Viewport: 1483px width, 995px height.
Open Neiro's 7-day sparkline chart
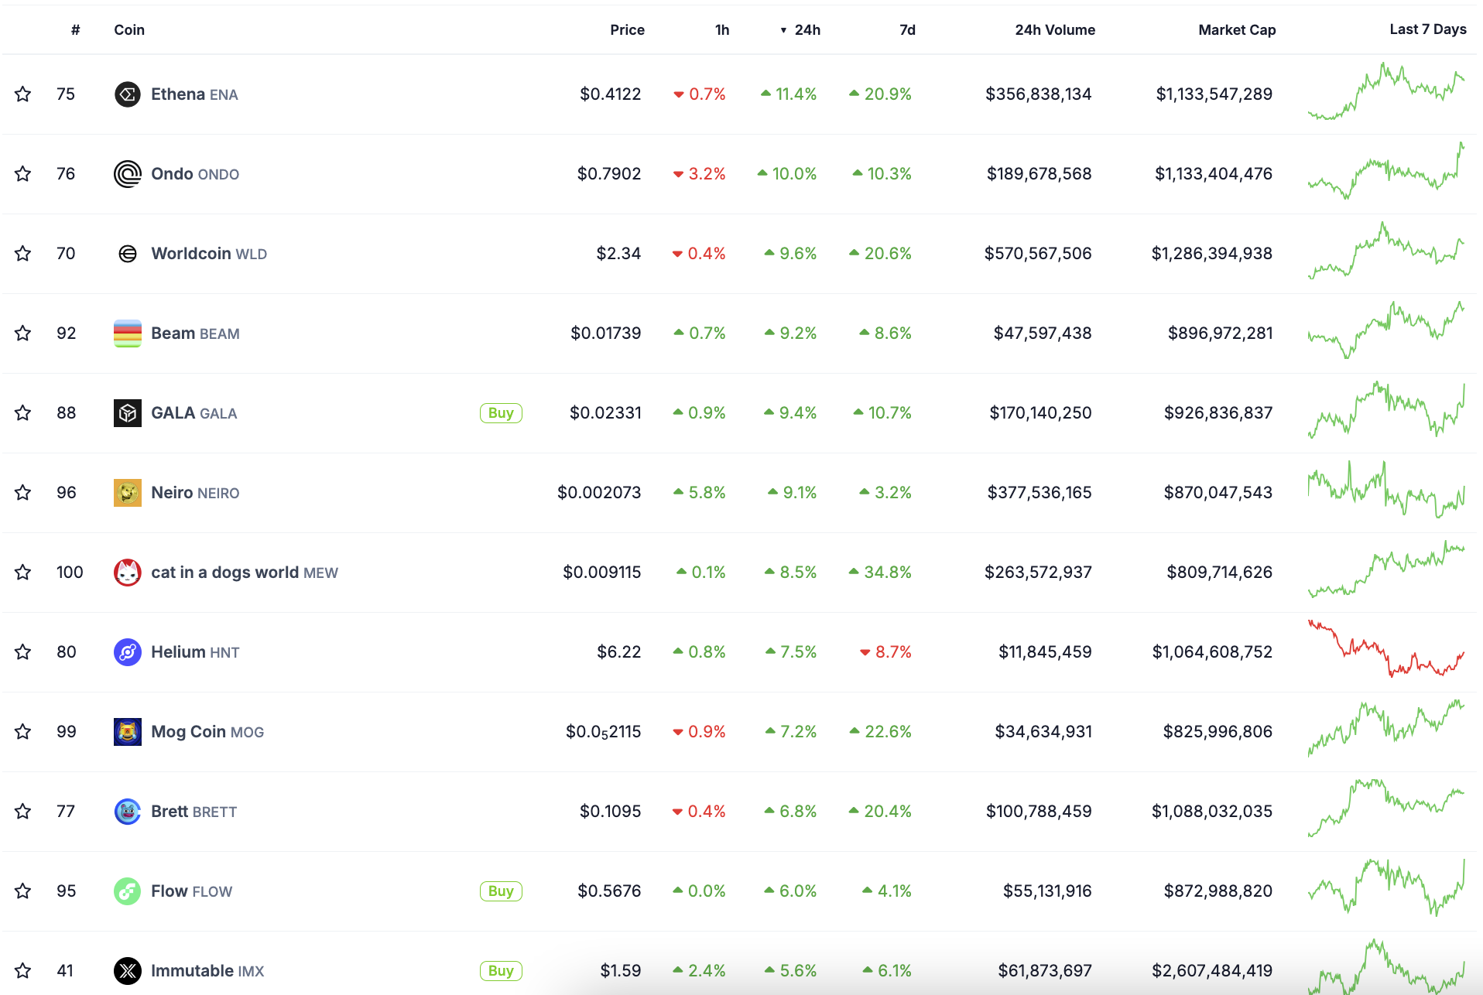tap(1386, 490)
